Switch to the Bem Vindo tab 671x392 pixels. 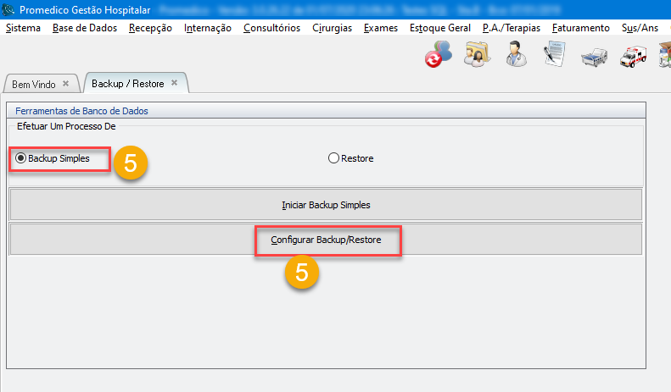pyautogui.click(x=32, y=85)
